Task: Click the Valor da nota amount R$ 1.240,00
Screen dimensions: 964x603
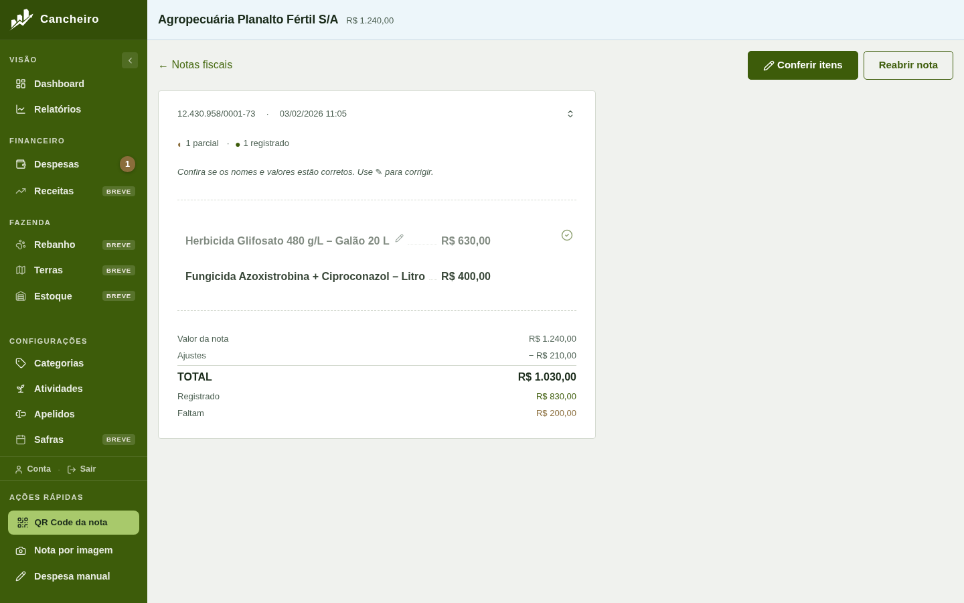Action: coord(552,339)
